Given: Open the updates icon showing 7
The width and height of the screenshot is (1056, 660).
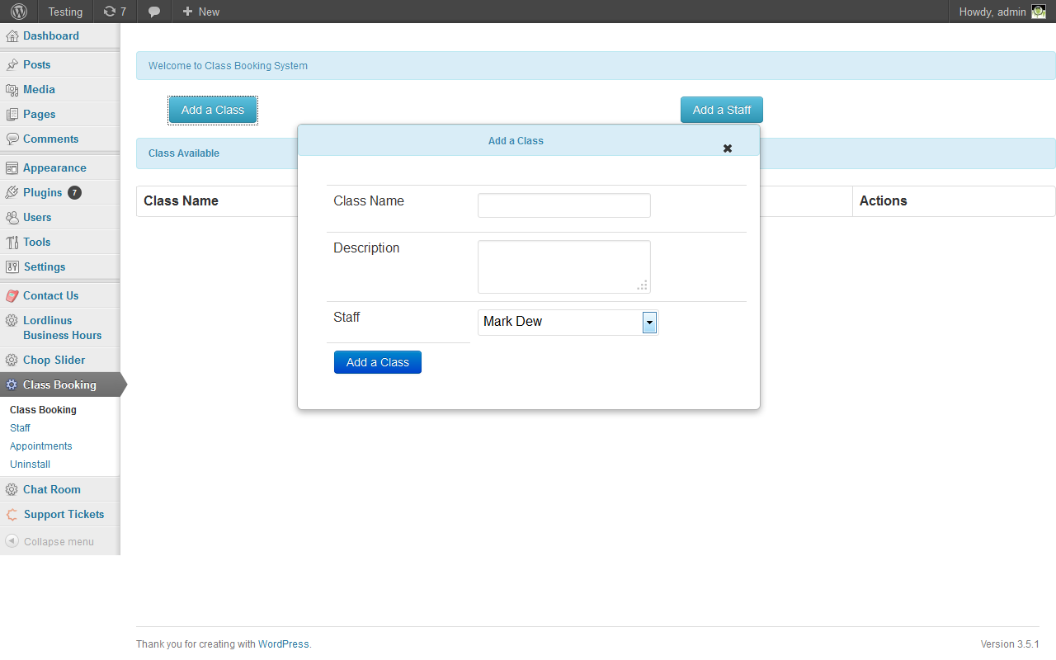Looking at the screenshot, I should tap(115, 12).
